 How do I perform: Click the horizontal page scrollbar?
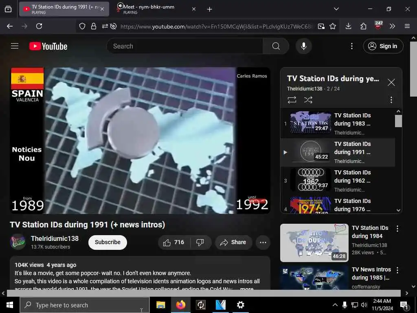[204, 293]
